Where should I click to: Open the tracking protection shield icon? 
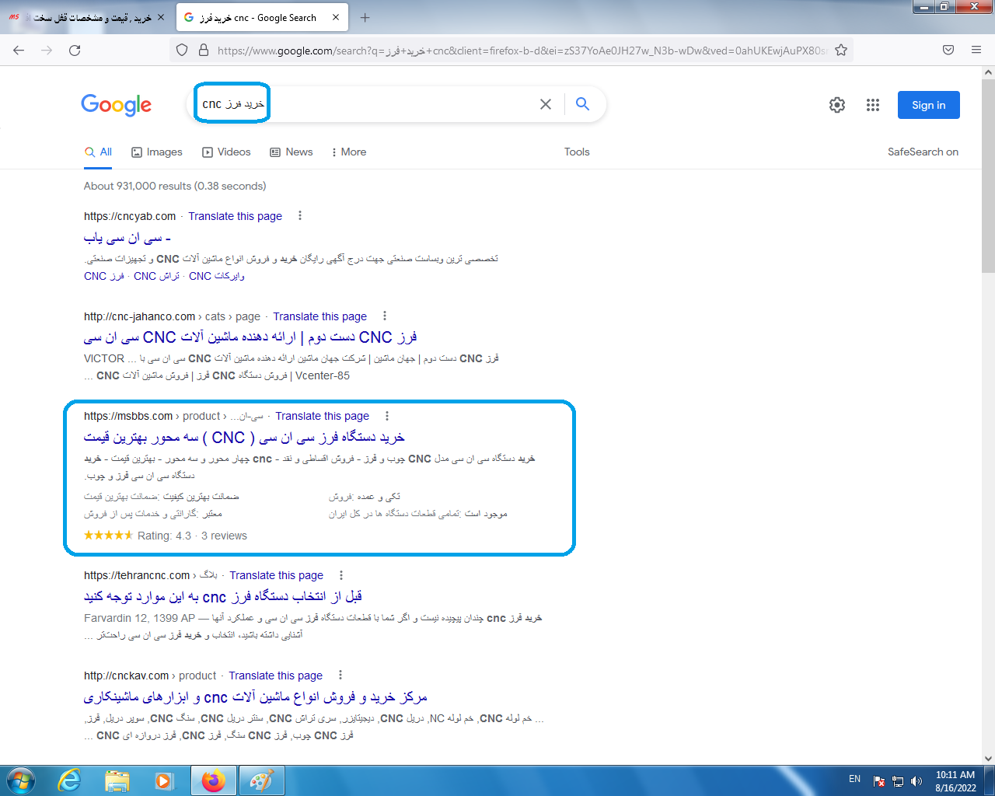[182, 50]
